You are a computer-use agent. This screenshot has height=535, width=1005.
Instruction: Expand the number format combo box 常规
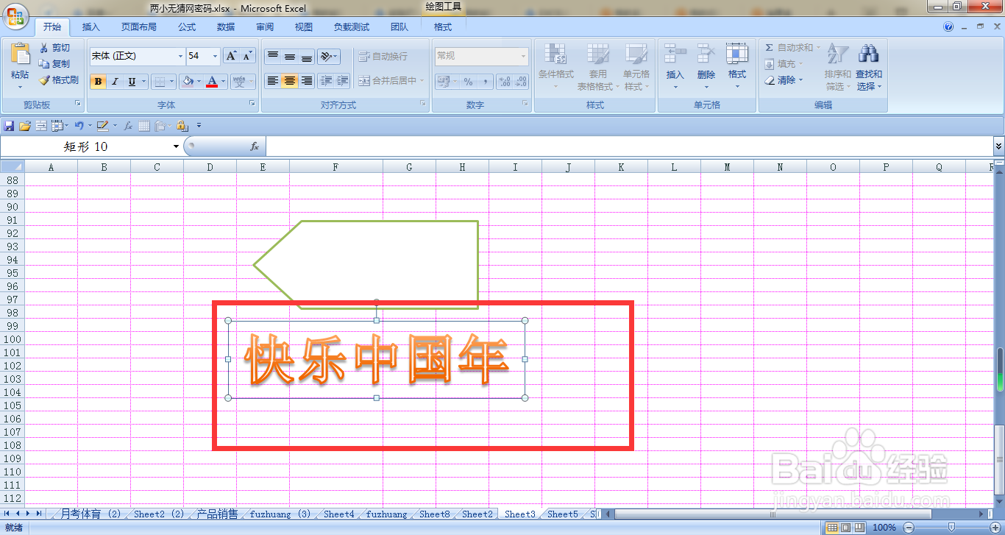click(525, 55)
